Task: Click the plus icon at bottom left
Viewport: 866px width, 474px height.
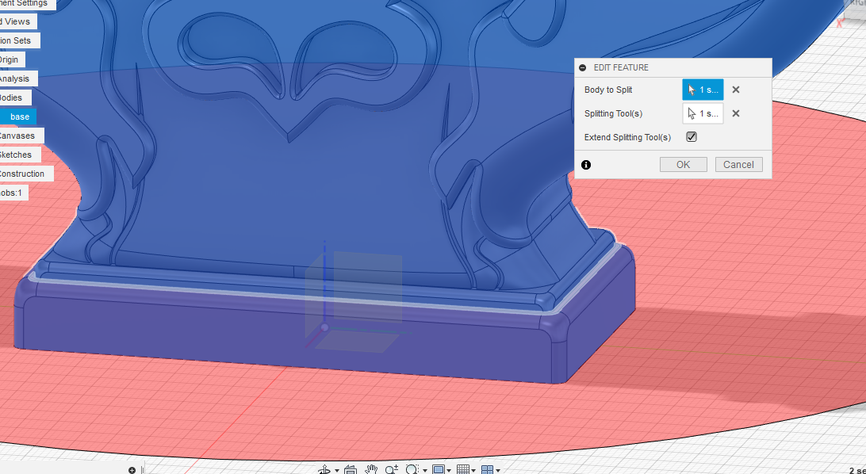Action: click(x=132, y=470)
